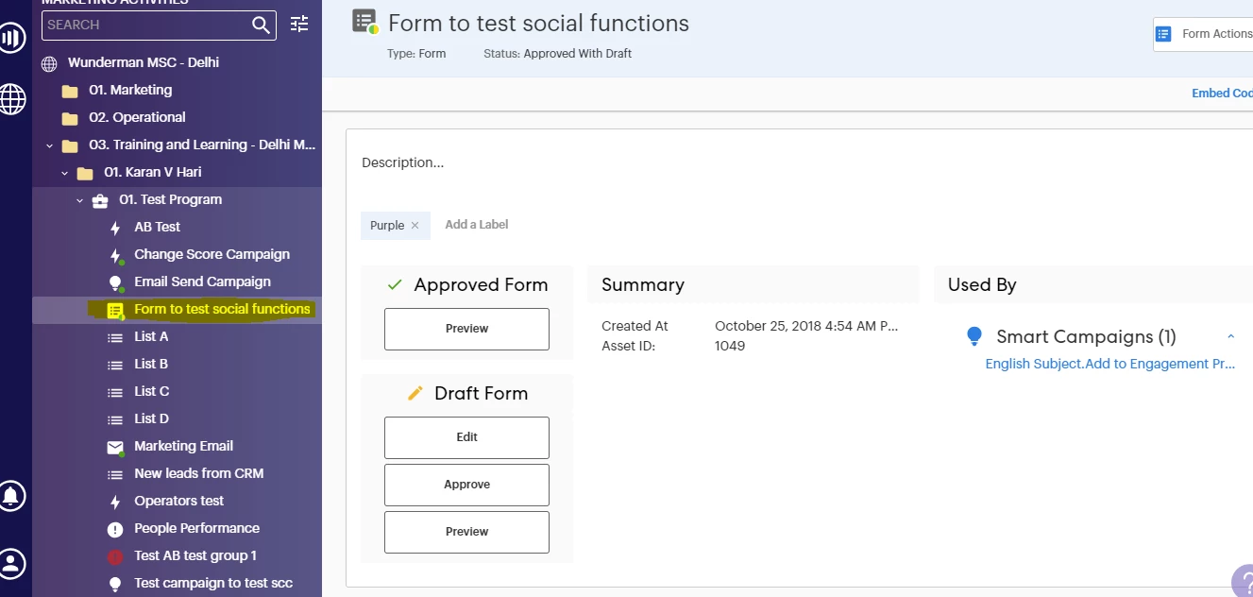The width and height of the screenshot is (1253, 597).
Task: Click the Add a Label field
Action: (477, 225)
